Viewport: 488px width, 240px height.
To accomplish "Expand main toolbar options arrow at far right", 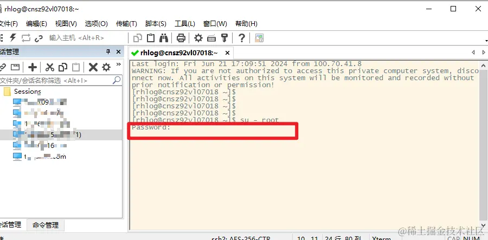I will [x=486, y=41].
